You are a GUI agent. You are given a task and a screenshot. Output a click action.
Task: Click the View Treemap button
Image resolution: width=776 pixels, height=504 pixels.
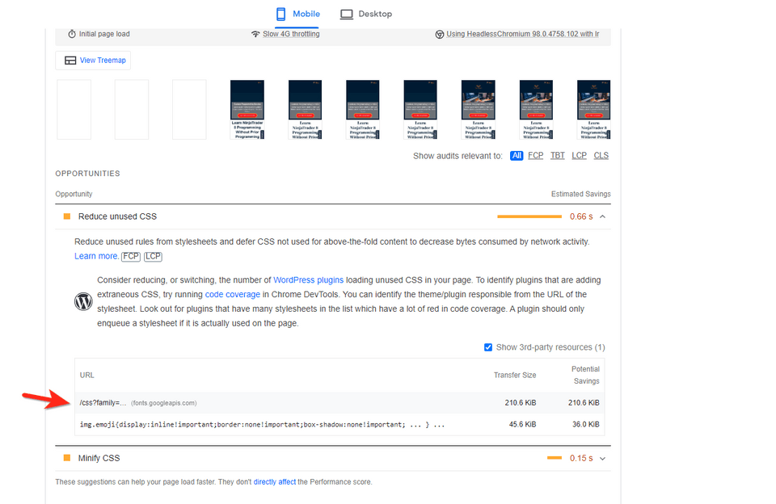point(93,61)
